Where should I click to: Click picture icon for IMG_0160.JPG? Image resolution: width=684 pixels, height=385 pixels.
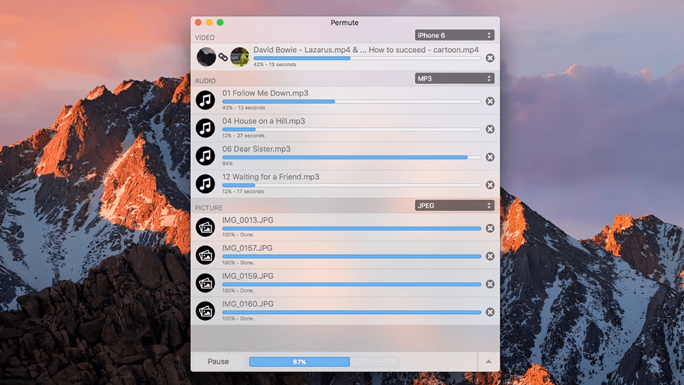point(205,311)
